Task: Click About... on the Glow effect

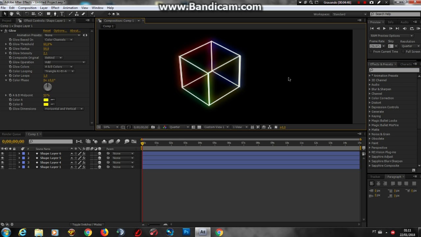Action: point(75,31)
